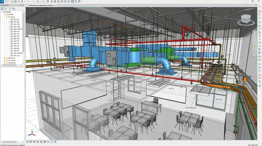Select the Fleotieser folder in the tree
This screenshot has height=146, width=262.
[x=12, y=60]
